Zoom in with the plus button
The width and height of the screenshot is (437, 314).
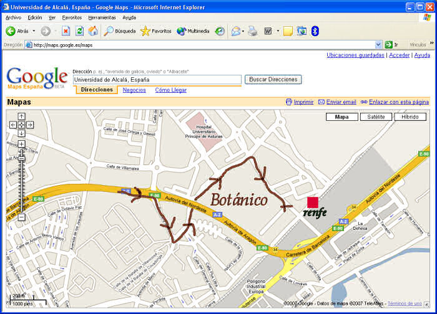click(21, 144)
